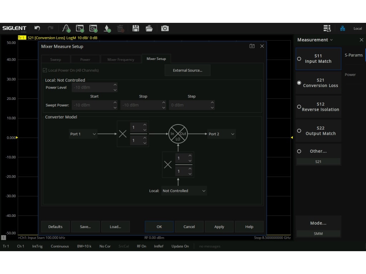The height and width of the screenshot is (274, 366).
Task: Select S12 Reverse Isolation measurement
Action: (318, 107)
